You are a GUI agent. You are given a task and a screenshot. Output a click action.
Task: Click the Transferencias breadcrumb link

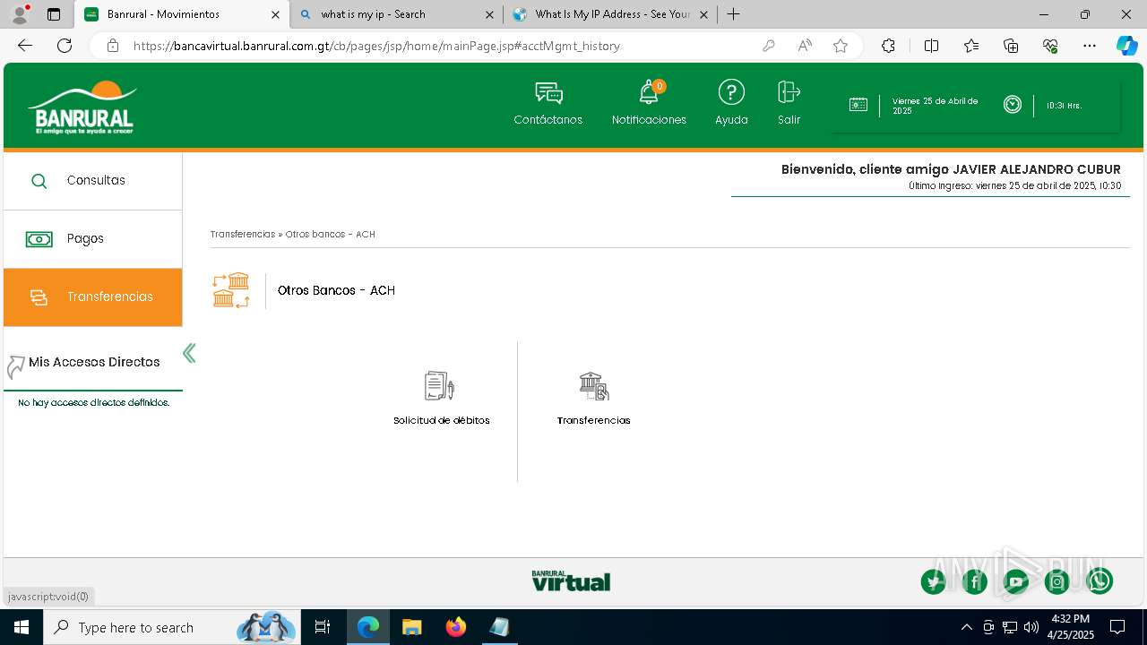click(243, 234)
